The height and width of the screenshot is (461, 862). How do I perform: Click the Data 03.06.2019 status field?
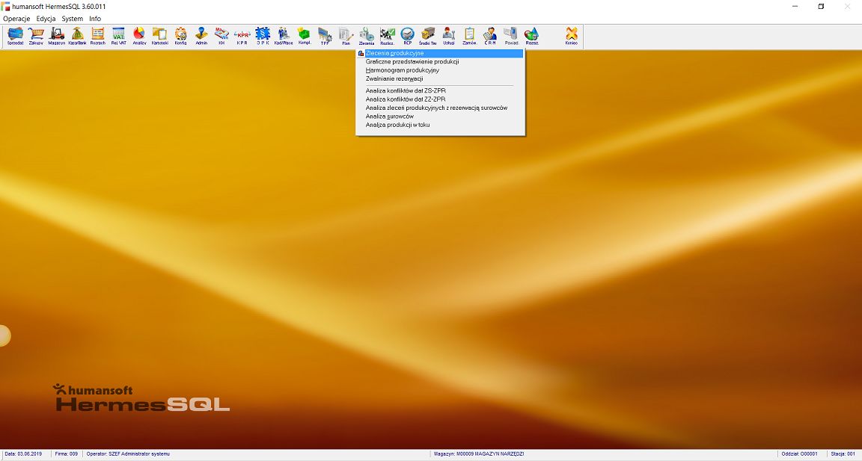point(24,454)
